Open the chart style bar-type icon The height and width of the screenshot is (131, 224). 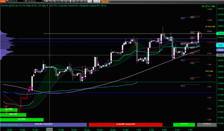click(x=47, y=1)
